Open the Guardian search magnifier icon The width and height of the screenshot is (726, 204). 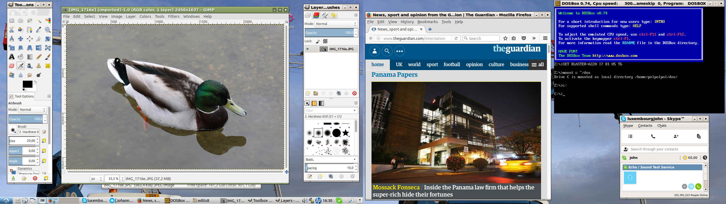coord(387,51)
